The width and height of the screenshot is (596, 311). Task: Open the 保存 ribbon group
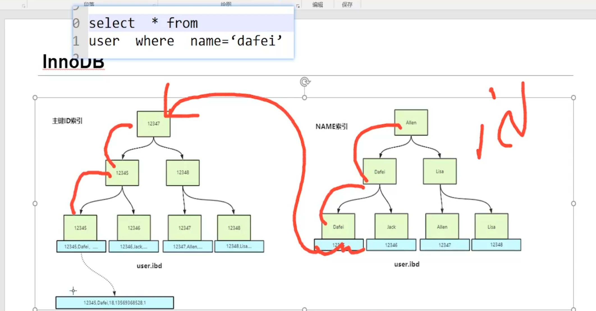[x=347, y=4]
